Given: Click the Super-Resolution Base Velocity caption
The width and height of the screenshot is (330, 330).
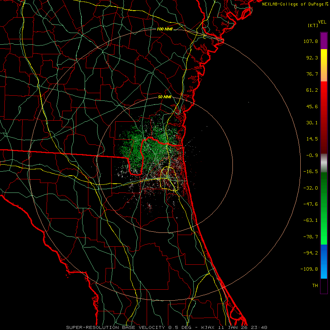Looking at the screenshot, I should [x=166, y=327].
